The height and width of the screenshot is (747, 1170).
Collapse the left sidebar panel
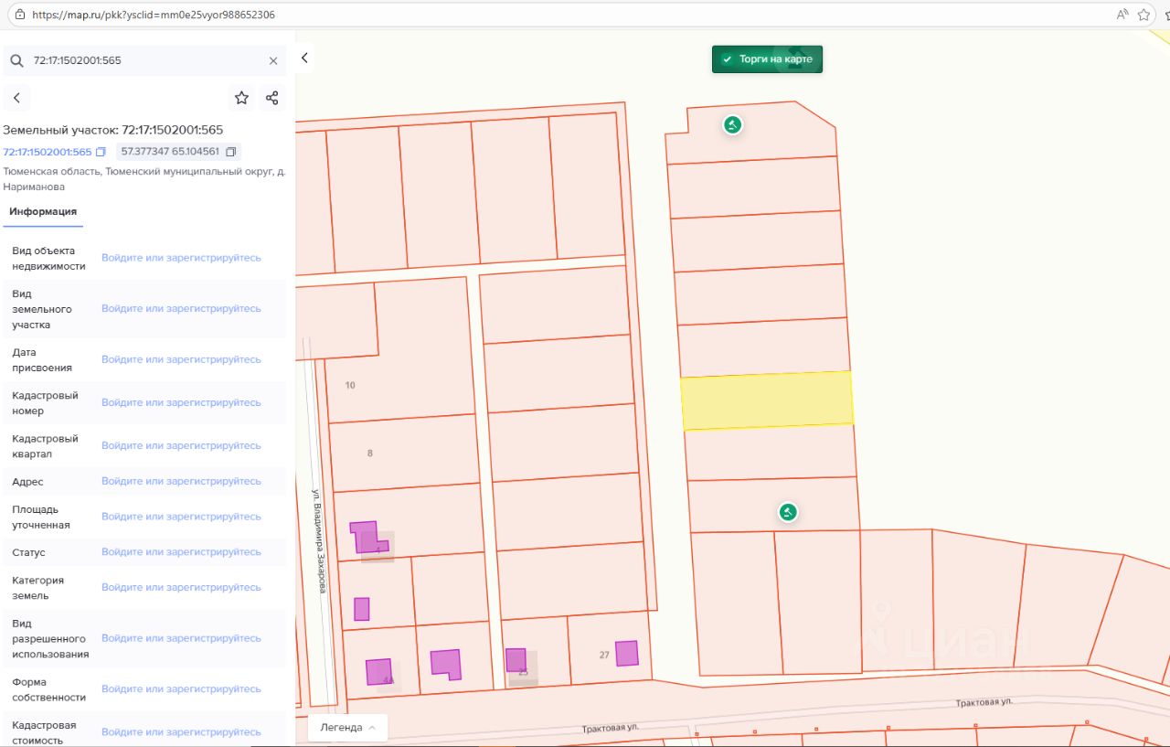pos(304,58)
